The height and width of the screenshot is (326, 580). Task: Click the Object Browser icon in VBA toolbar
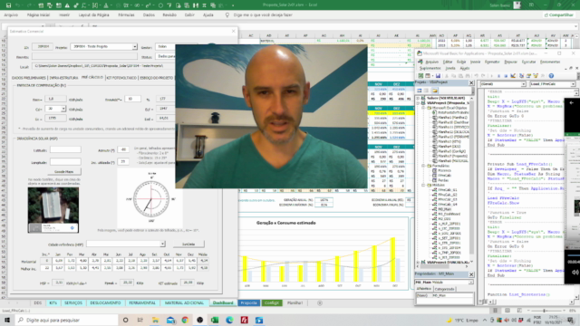(536, 76)
